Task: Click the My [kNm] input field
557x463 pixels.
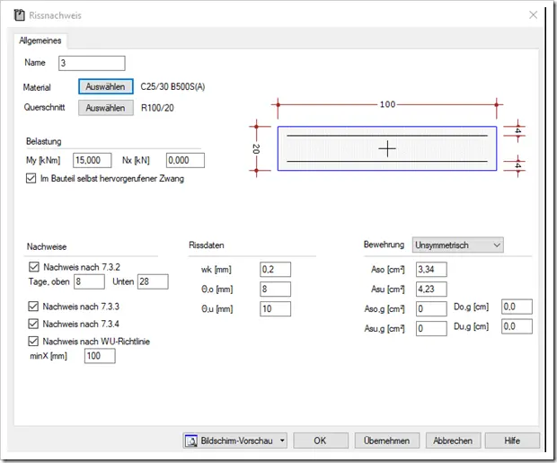Action: pos(92,160)
